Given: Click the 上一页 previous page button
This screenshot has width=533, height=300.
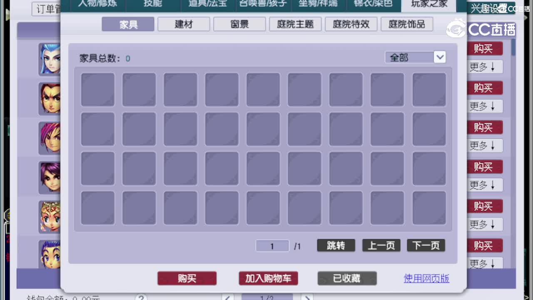Looking at the screenshot, I should 381,245.
